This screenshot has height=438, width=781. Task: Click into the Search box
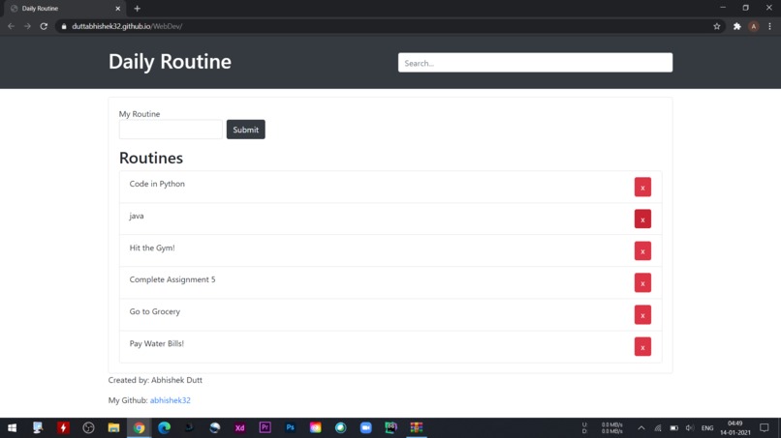pos(535,63)
